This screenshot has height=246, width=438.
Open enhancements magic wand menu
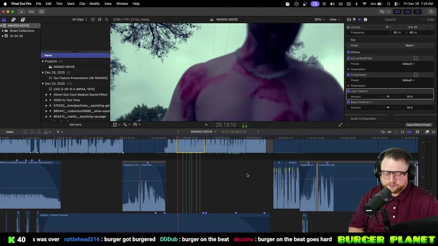point(126,125)
